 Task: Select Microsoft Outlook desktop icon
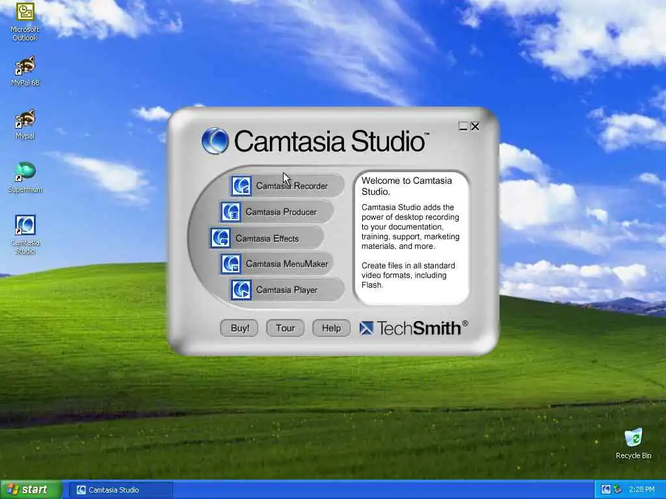25,21
